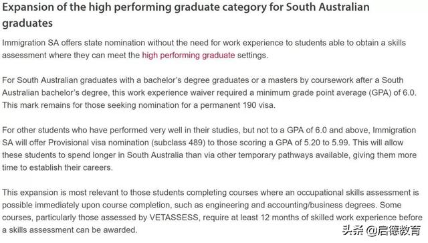Click the text 'permanent 190 visa'
This screenshot has height=243, width=428.
pyautogui.click(x=237, y=105)
